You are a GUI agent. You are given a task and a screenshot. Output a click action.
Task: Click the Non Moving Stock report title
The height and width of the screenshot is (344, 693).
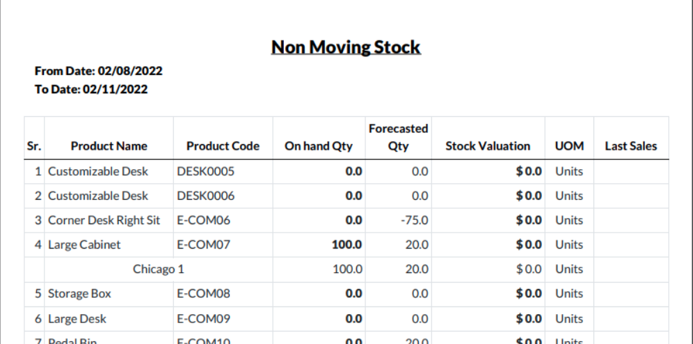tap(346, 47)
